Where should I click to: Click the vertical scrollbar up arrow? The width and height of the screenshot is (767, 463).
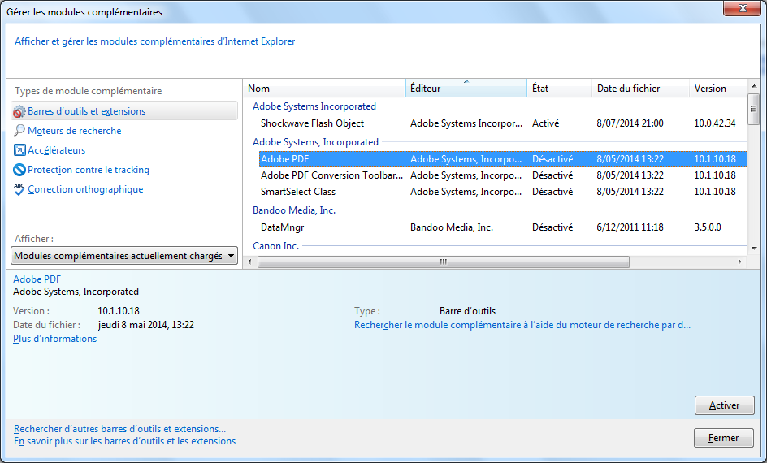(754, 86)
